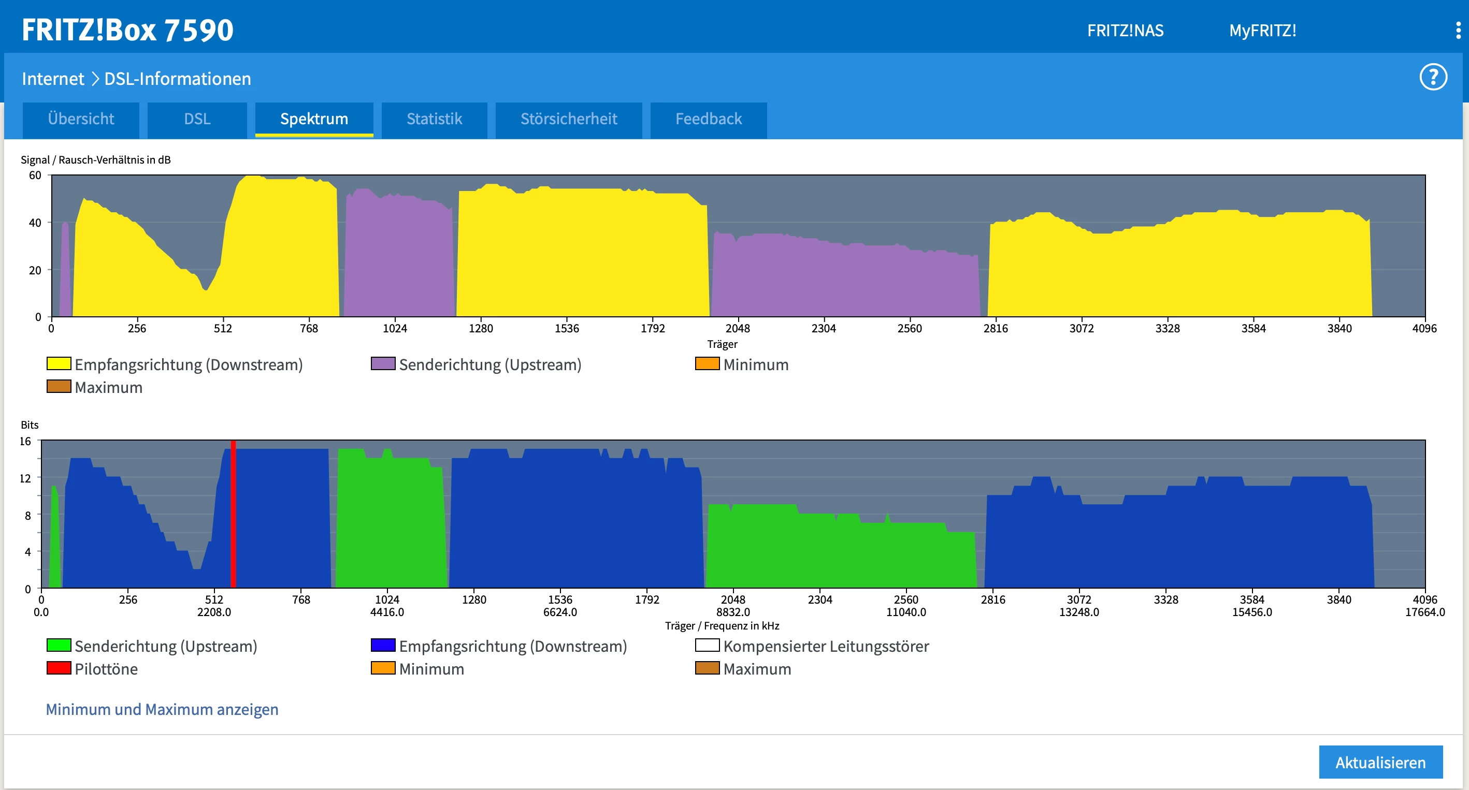1469x790 pixels.
Task: Select the Spektrum tab
Action: click(314, 119)
